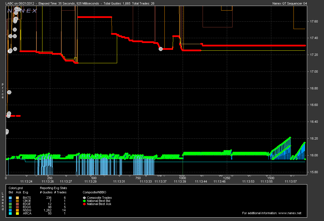Click the 11:13:53 time axis label
This screenshot has height=221, width=324.
[248, 181]
